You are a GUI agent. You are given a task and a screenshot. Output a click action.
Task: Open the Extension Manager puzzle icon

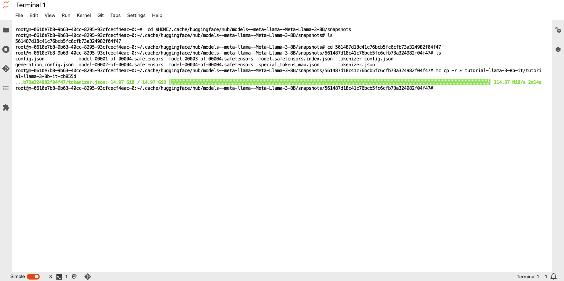6,107
